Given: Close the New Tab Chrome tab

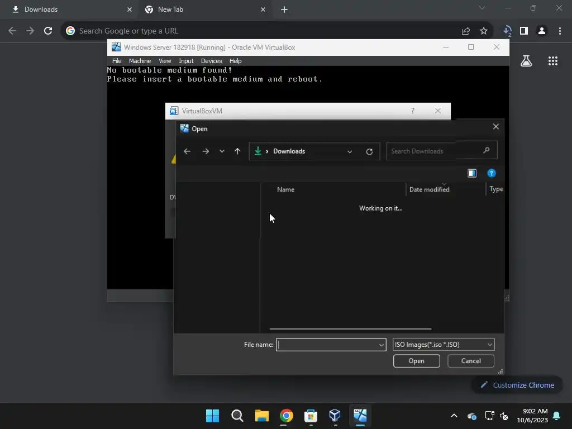Looking at the screenshot, I should point(263,9).
